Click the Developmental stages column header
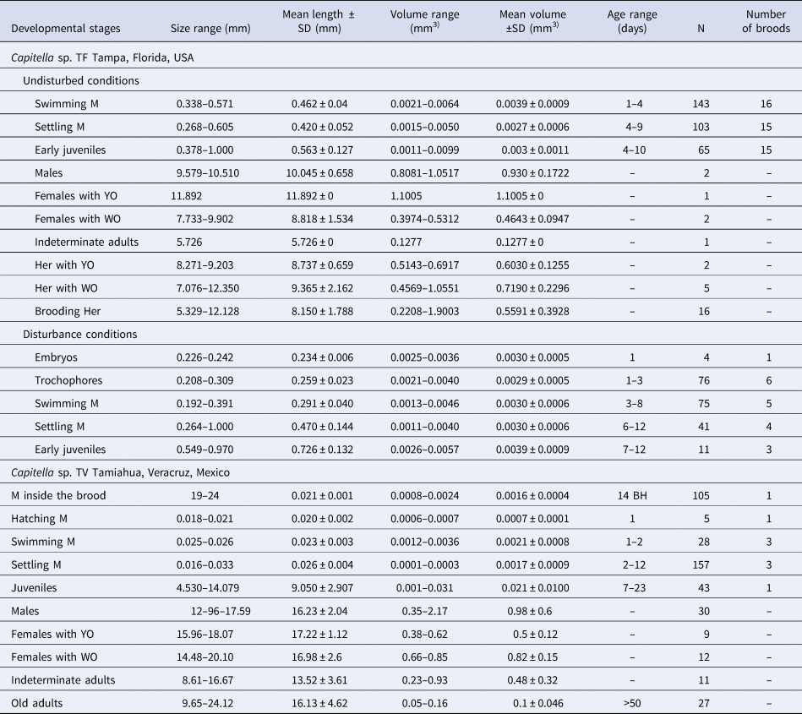This screenshot has width=802, height=714. click(66, 28)
